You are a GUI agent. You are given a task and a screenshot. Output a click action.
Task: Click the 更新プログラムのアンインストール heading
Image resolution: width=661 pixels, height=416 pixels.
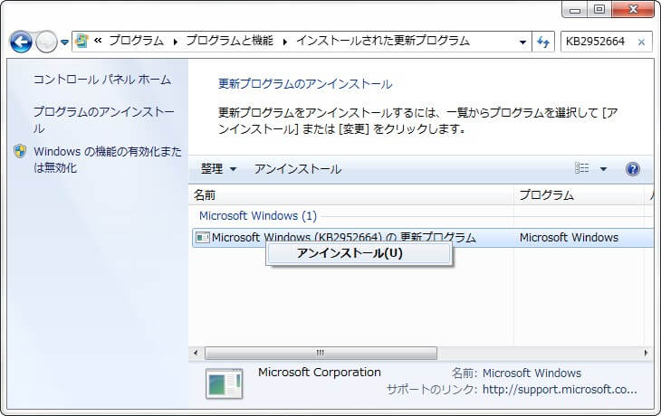pos(305,84)
